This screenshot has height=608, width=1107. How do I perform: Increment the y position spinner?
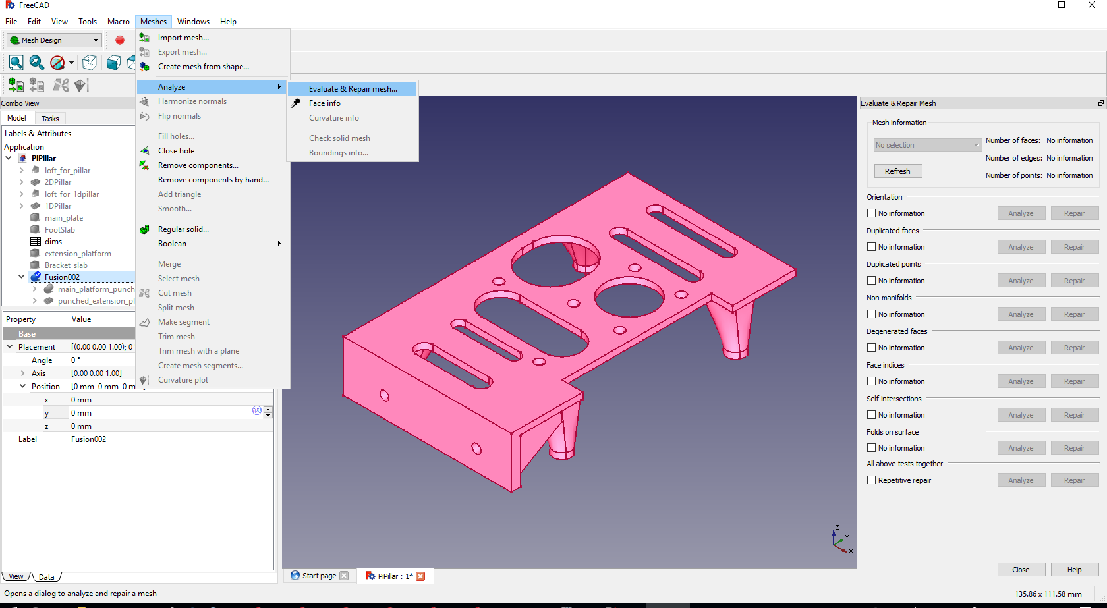[268, 410]
